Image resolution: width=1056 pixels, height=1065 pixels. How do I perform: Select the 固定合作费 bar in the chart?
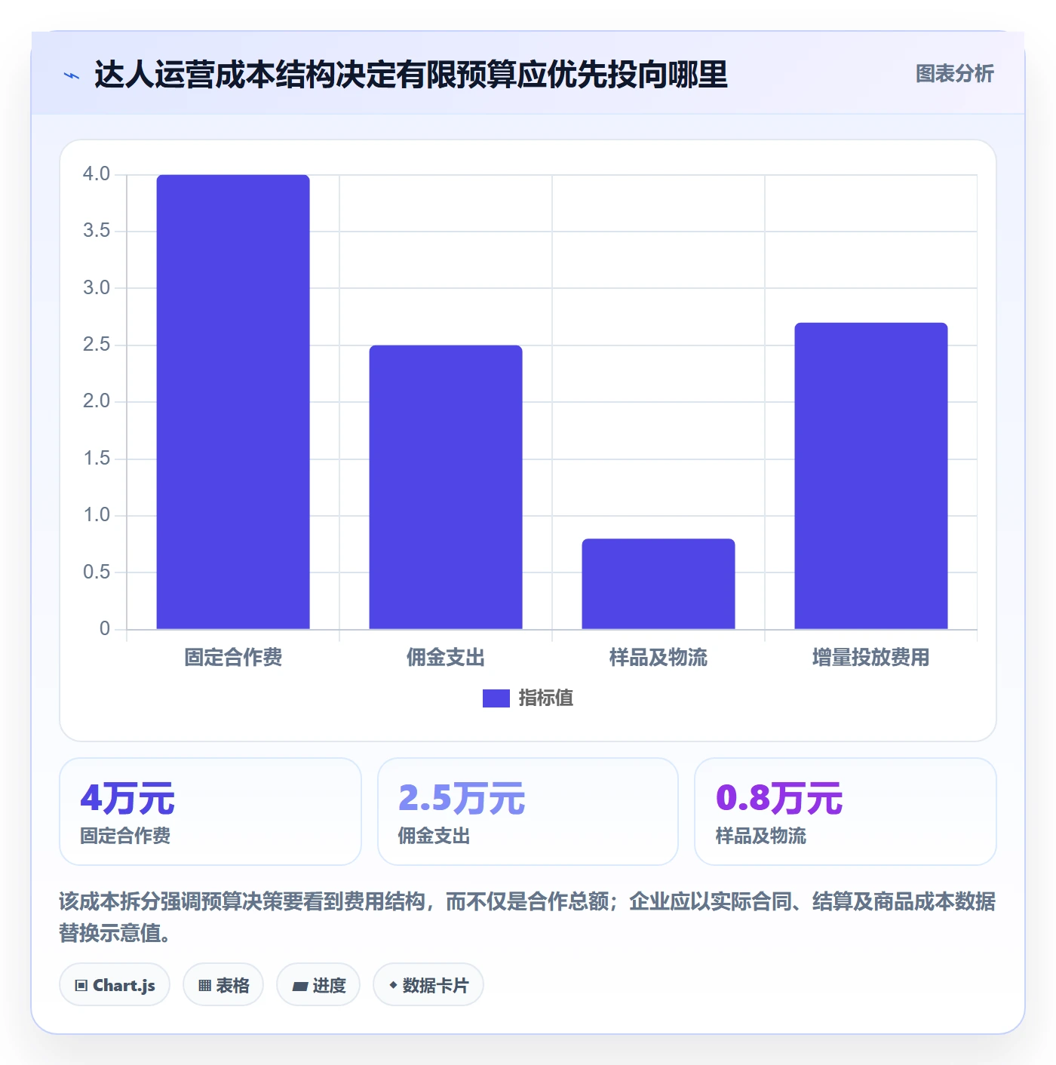point(233,402)
